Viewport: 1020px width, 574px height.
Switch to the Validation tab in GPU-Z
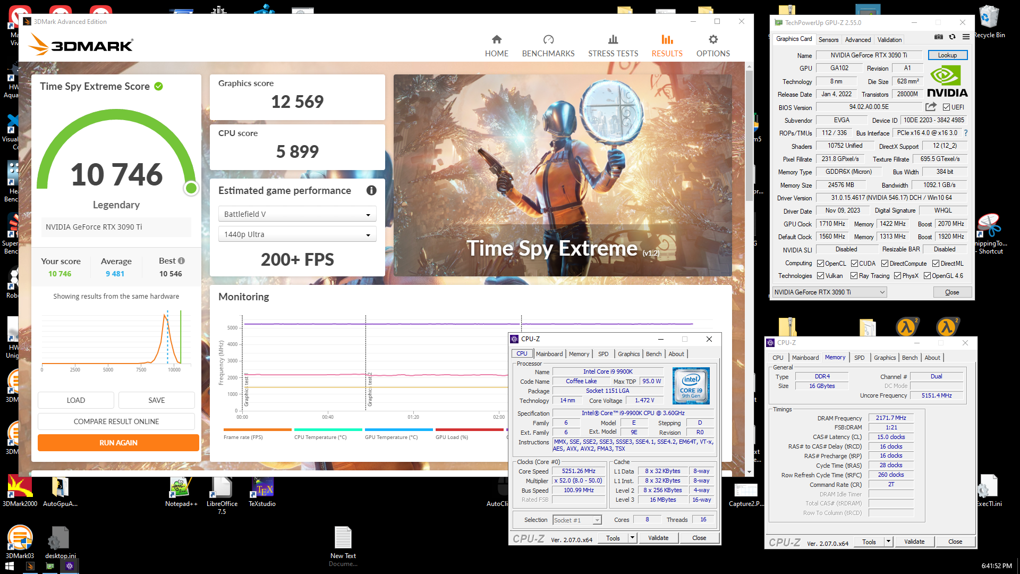(x=889, y=40)
